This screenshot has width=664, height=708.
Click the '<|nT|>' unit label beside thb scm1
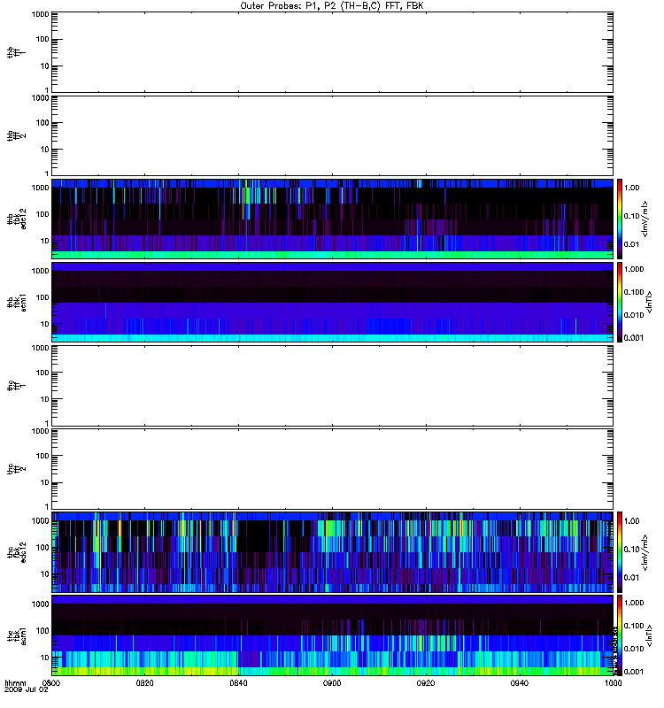tap(650, 302)
